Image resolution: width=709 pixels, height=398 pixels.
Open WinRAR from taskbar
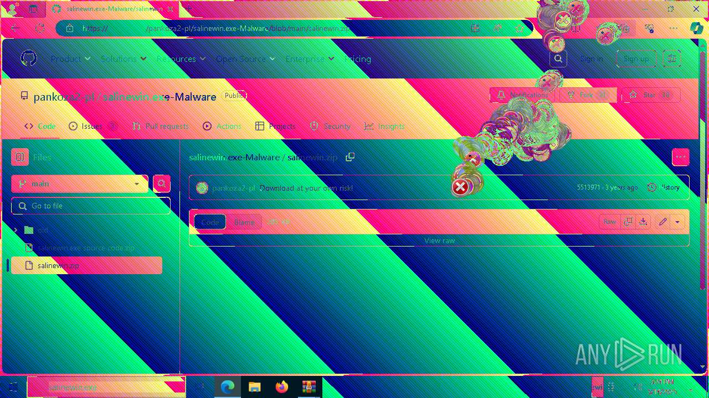[309, 387]
